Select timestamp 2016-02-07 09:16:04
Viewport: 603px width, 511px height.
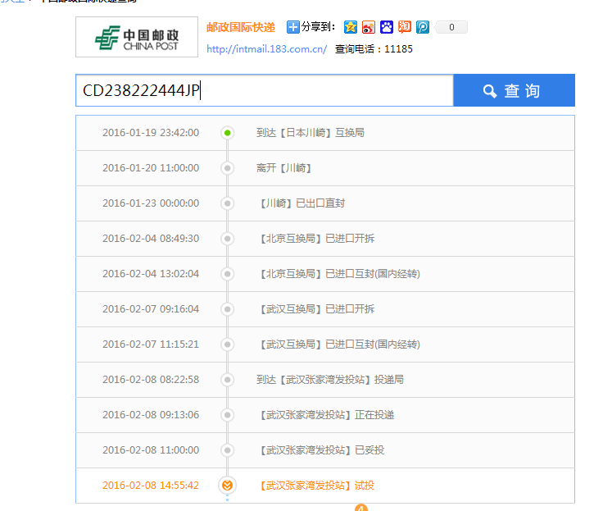151,309
